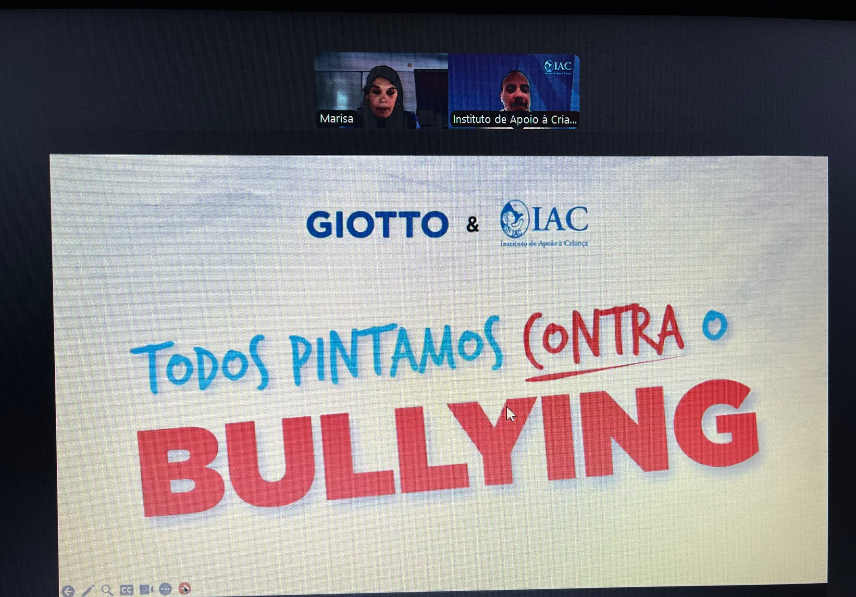This screenshot has width=856, height=597.
Task: Select Instituto de Apoio à Criança participant video
Action: [x=514, y=91]
